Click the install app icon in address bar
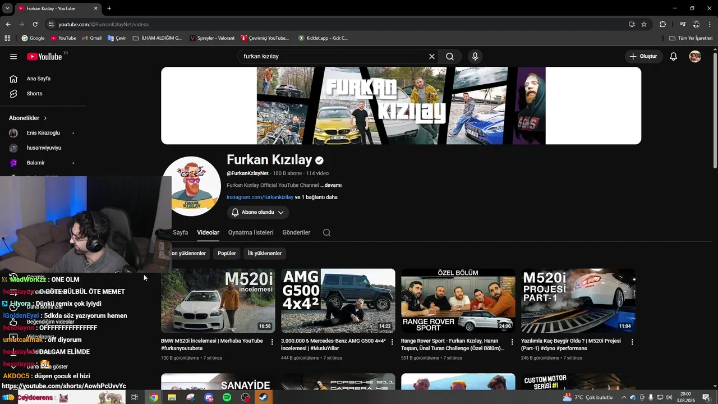The image size is (718, 404). [x=632, y=24]
